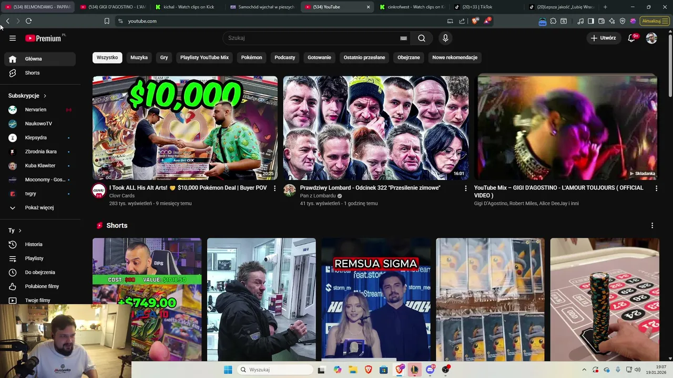Open the Windows Start button
This screenshot has width=673, height=378.
click(x=228, y=370)
